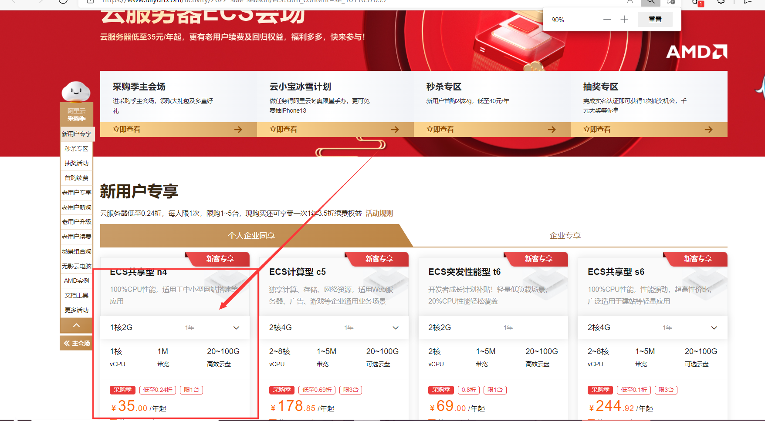Open the 活动规则 link
765x421 pixels.
point(379,213)
